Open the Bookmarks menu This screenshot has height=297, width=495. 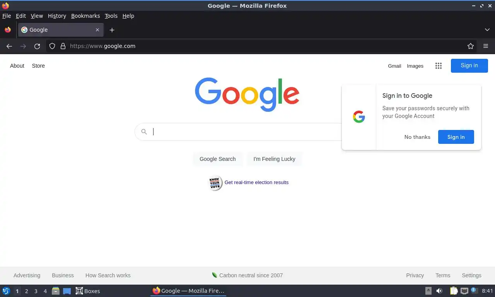(85, 16)
